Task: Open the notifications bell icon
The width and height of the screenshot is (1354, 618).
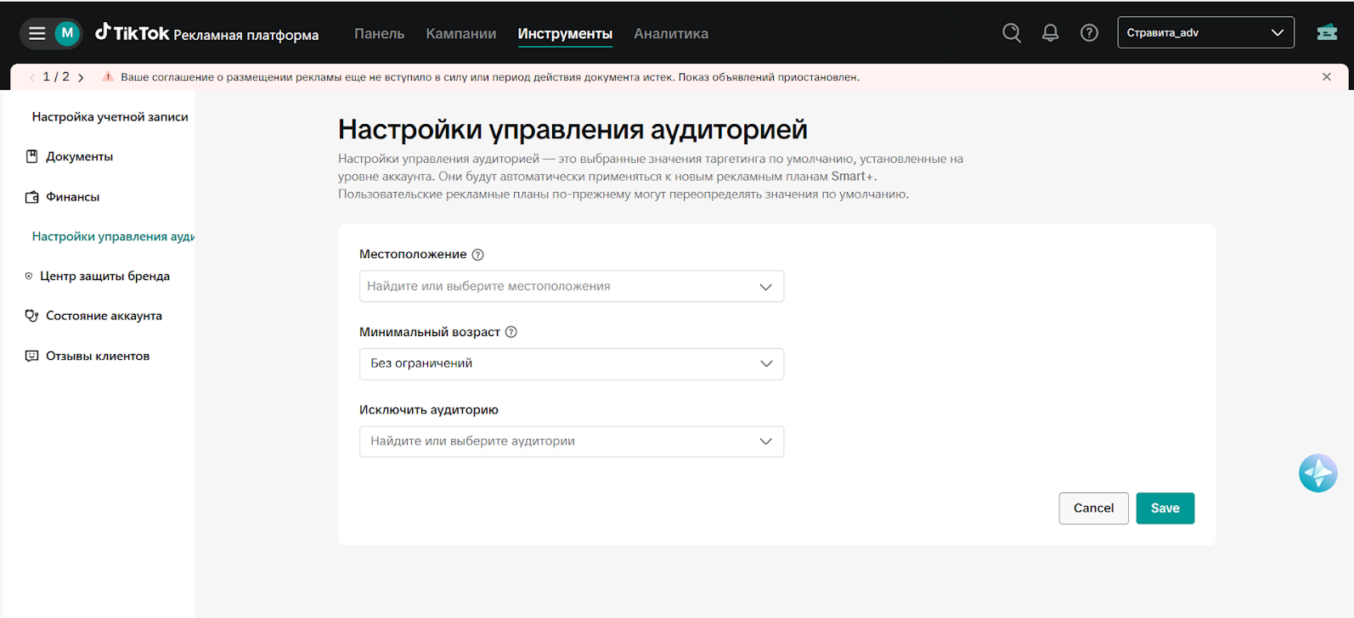Action: click(1050, 33)
